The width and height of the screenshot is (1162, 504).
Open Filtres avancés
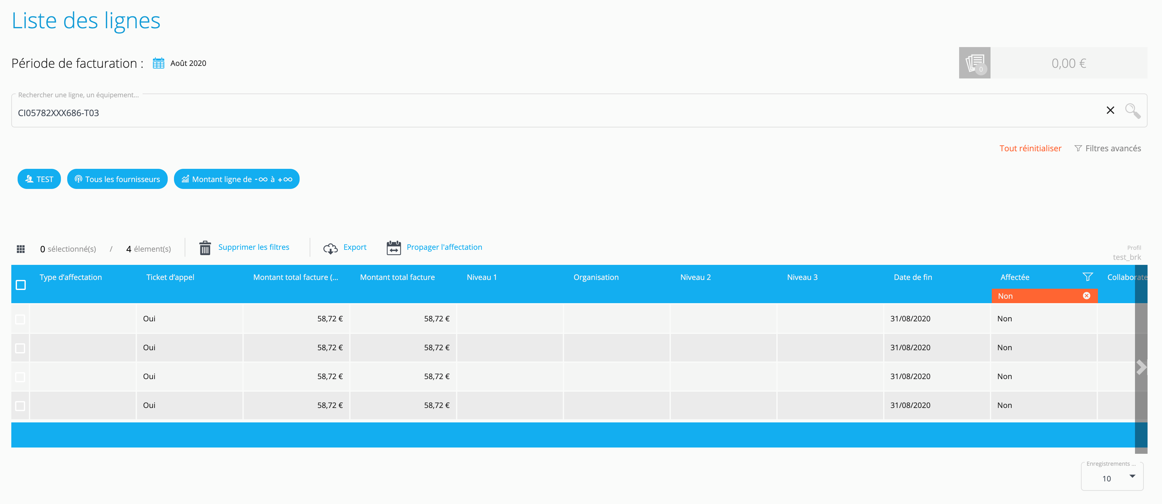pyautogui.click(x=1108, y=148)
